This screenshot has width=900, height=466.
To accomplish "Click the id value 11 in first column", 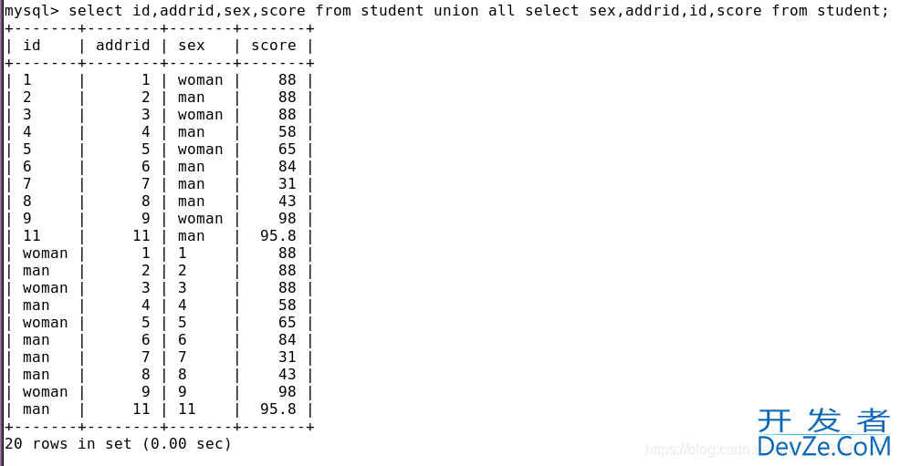I will click(32, 235).
